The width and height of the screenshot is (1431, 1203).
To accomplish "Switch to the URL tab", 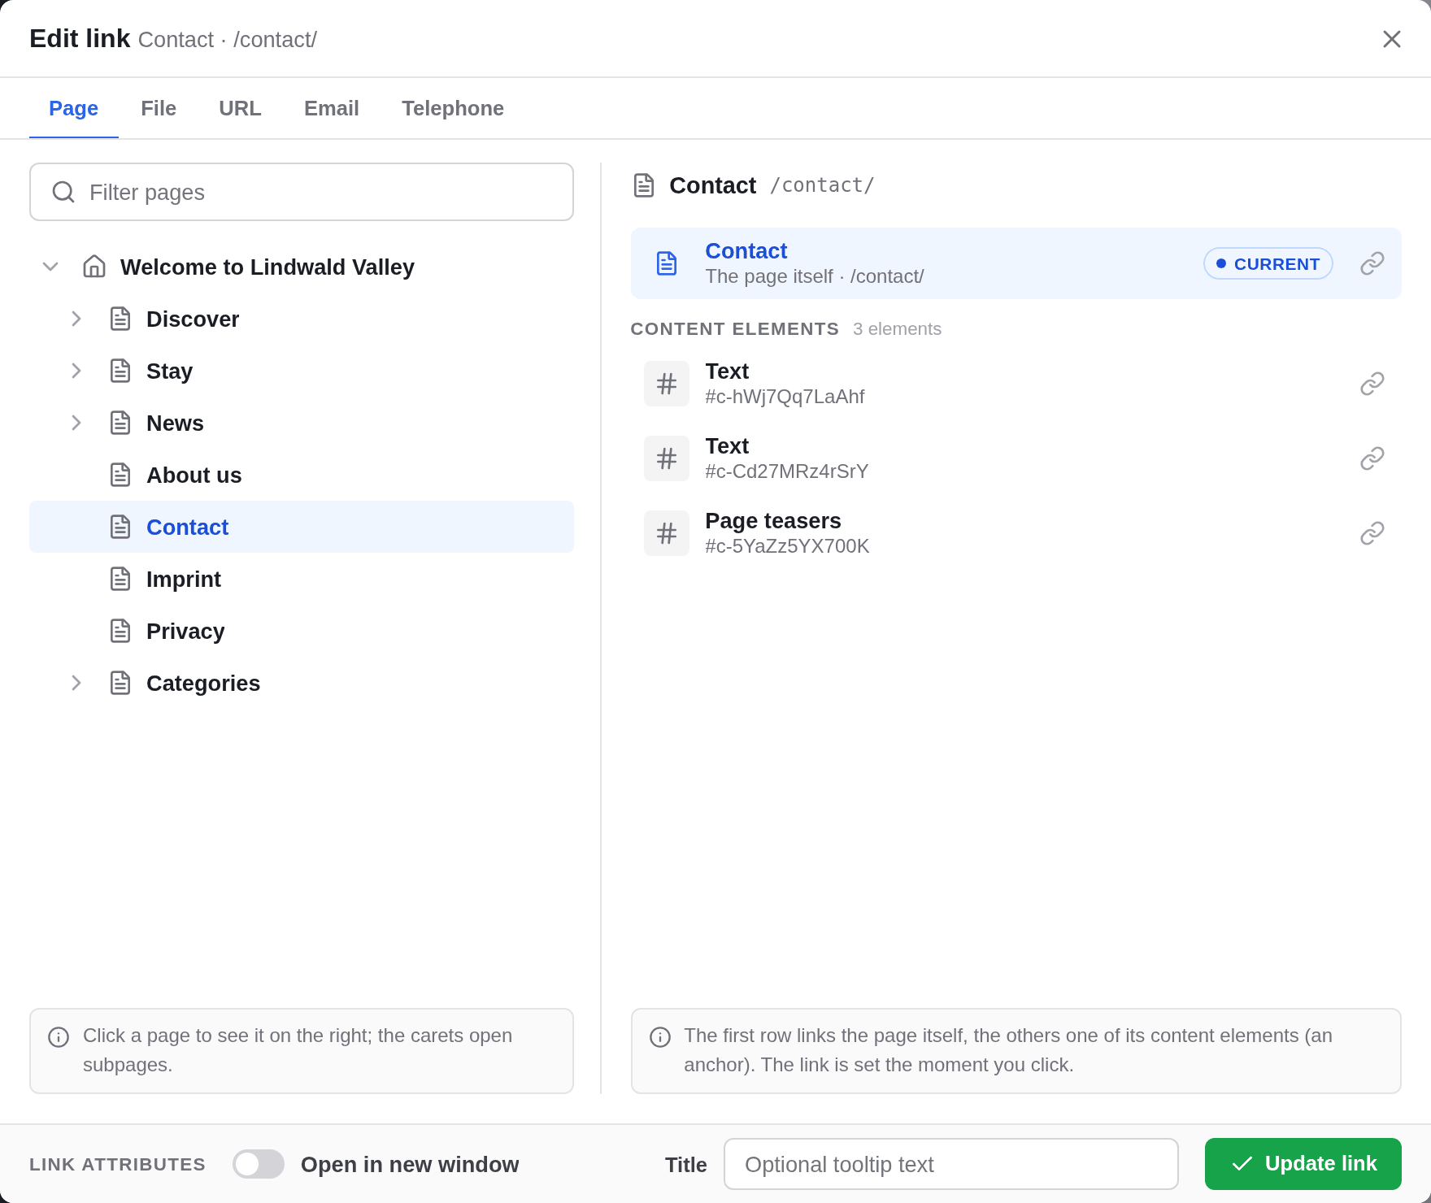I will [x=240, y=108].
